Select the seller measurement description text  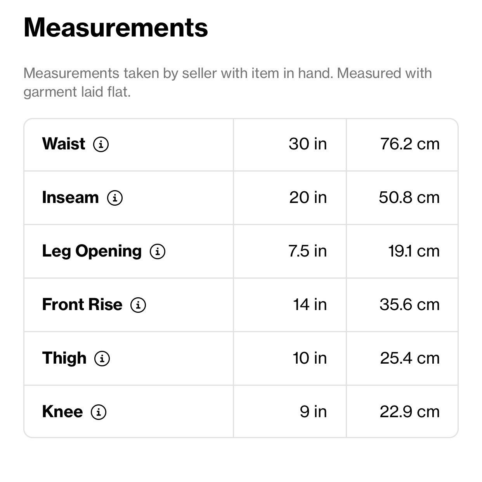227,83
